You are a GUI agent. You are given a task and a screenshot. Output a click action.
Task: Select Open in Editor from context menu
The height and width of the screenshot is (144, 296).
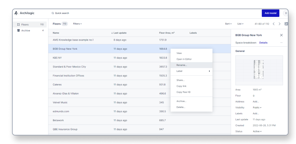191,59
